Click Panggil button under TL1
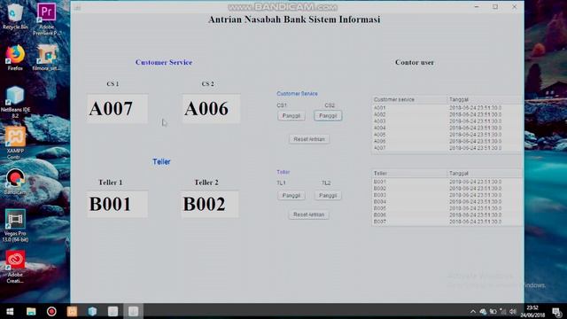 point(291,195)
